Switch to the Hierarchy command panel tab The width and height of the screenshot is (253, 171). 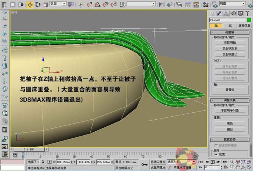[226, 13]
